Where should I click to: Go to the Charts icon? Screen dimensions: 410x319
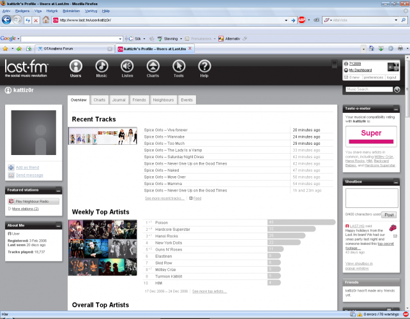coord(153,67)
